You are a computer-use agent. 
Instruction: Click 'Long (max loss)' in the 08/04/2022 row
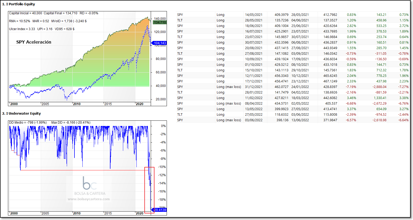[x=229, y=104]
